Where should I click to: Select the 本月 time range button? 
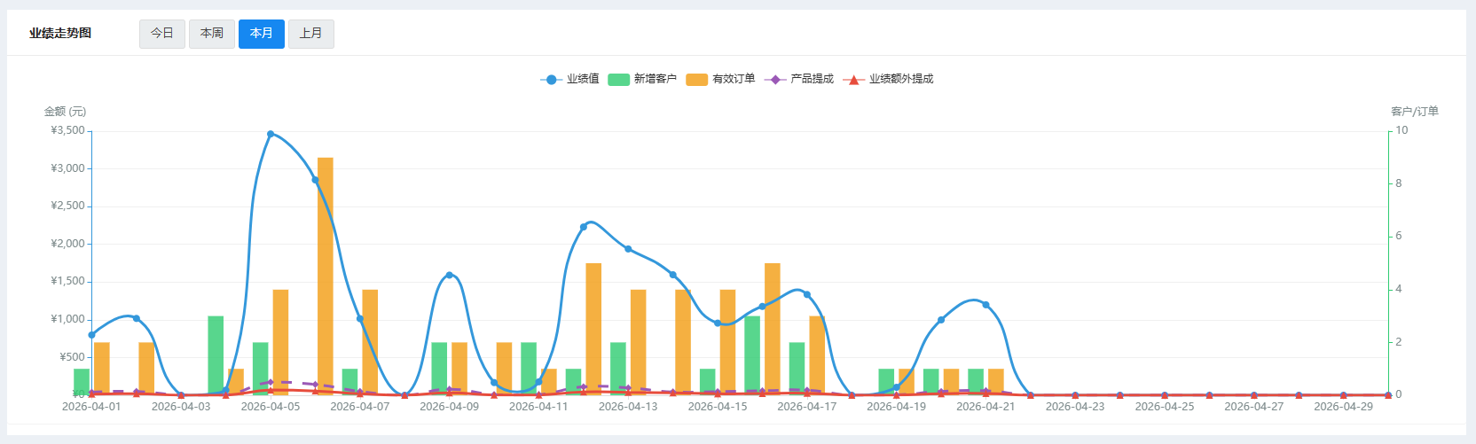(262, 34)
